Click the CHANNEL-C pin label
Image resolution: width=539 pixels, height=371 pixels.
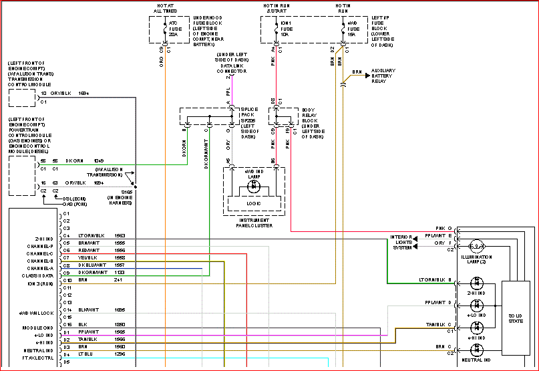(x=40, y=253)
